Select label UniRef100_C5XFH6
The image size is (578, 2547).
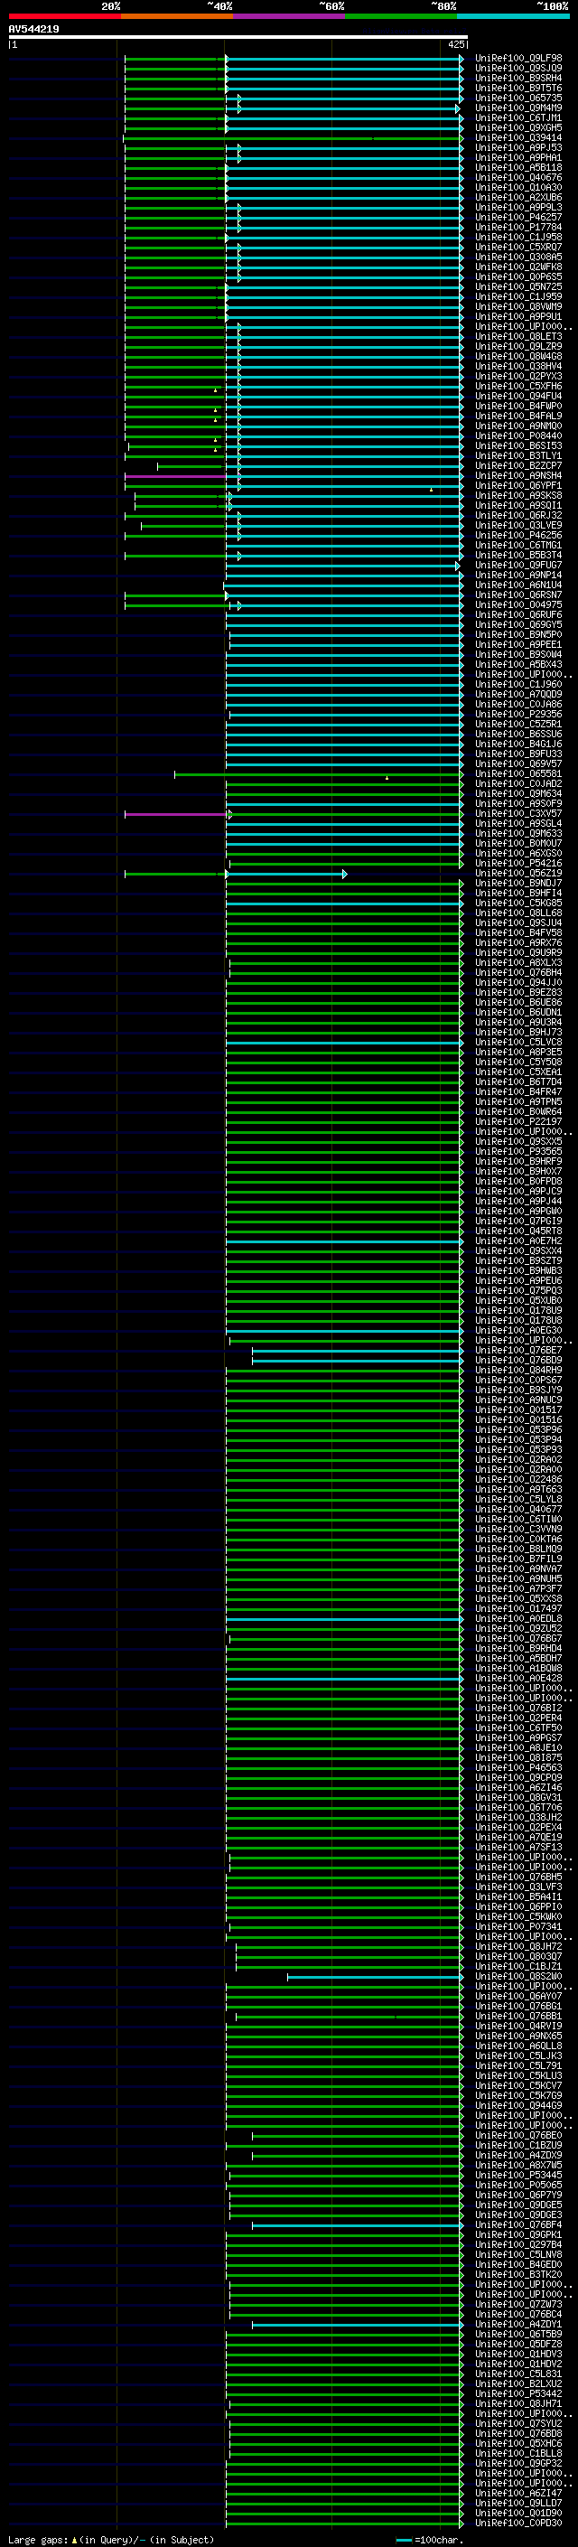pyautogui.click(x=518, y=387)
